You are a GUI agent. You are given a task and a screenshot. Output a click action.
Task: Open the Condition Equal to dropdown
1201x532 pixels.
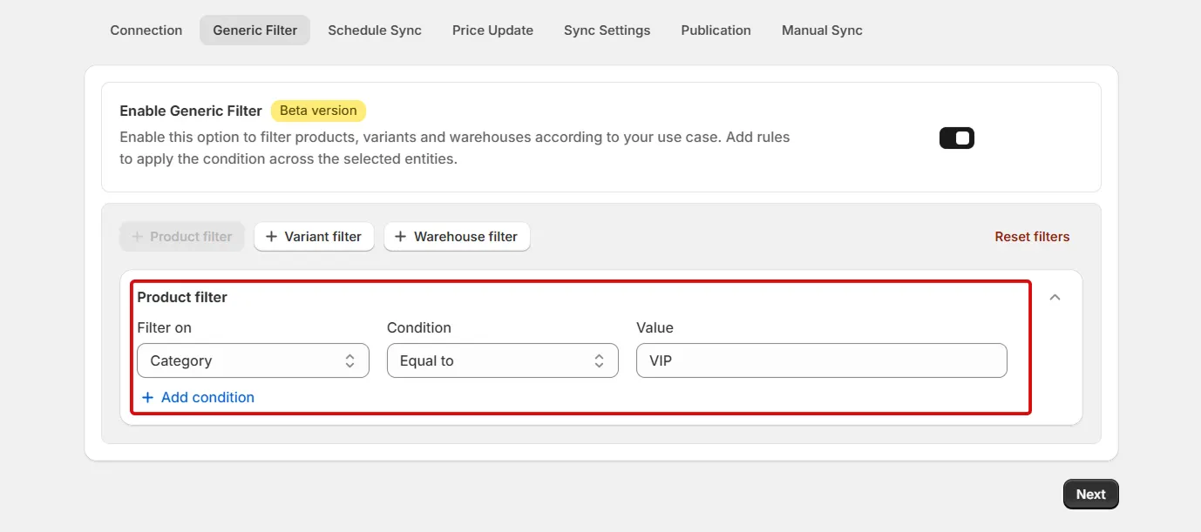tap(503, 360)
